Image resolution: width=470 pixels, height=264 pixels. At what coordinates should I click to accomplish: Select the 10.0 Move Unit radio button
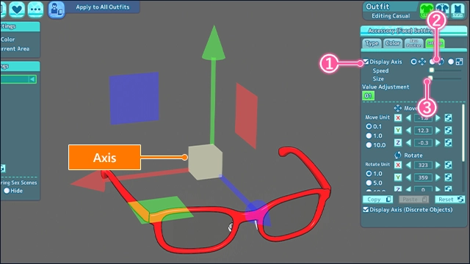tap(369, 145)
